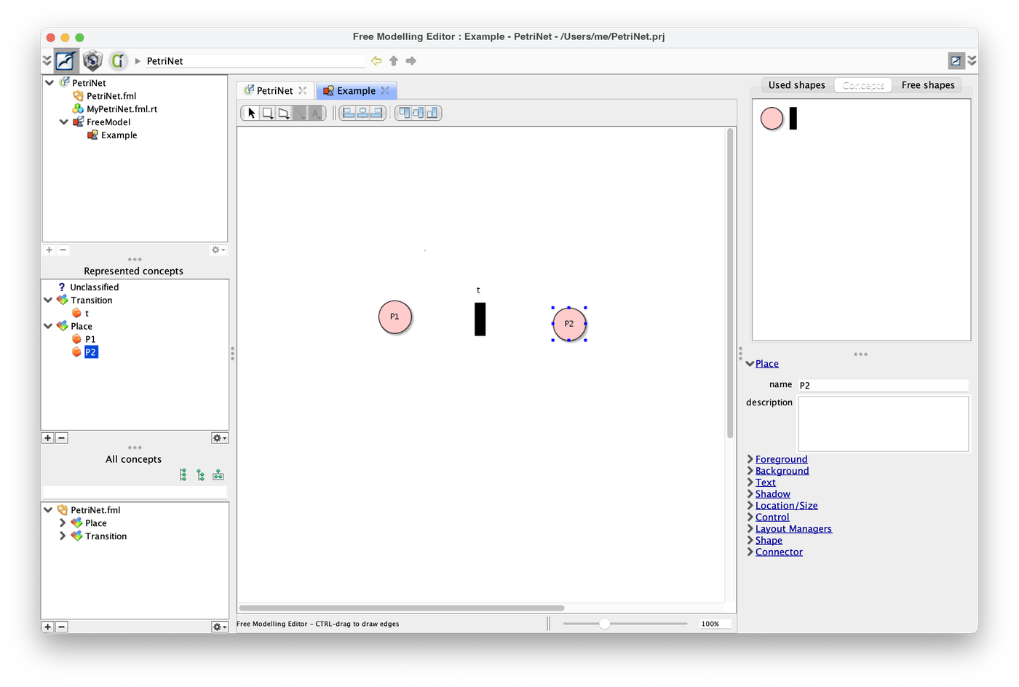Click the Place section header link
Screen dimensions: 1019x687
click(767, 364)
